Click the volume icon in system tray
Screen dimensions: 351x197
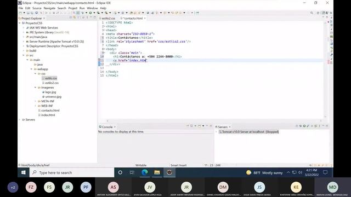coord(300,172)
